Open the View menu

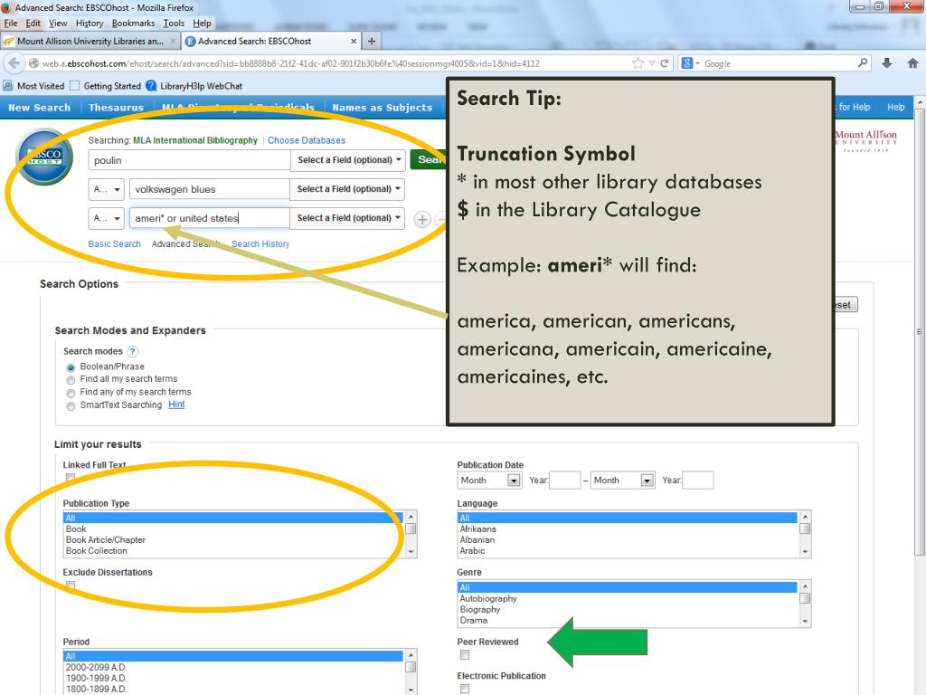(58, 23)
